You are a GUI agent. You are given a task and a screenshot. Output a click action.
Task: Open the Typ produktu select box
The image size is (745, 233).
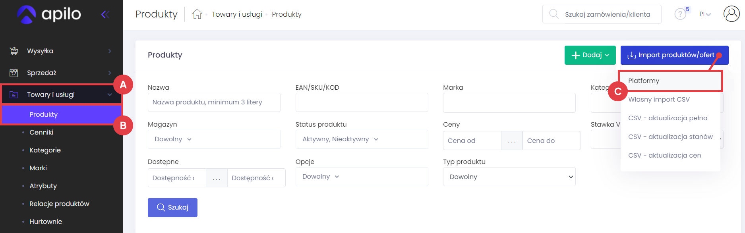tap(509, 177)
